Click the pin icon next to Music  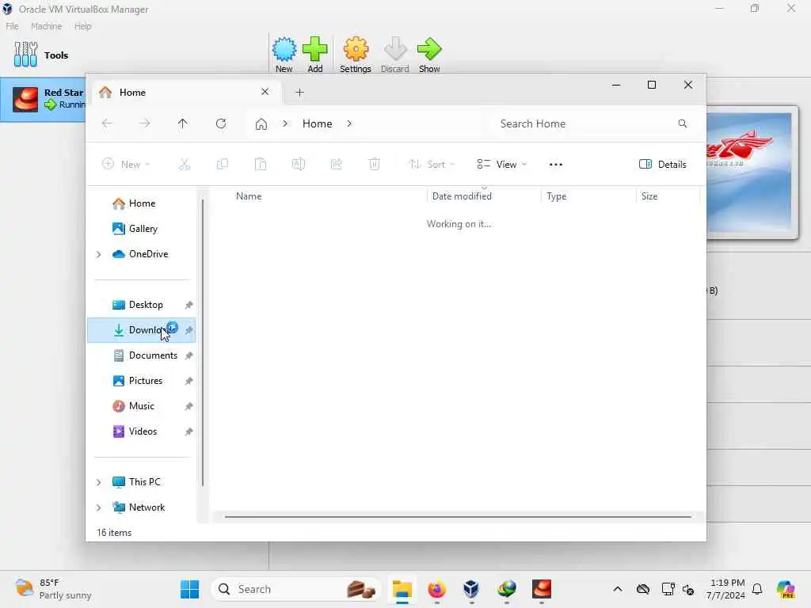pos(188,406)
